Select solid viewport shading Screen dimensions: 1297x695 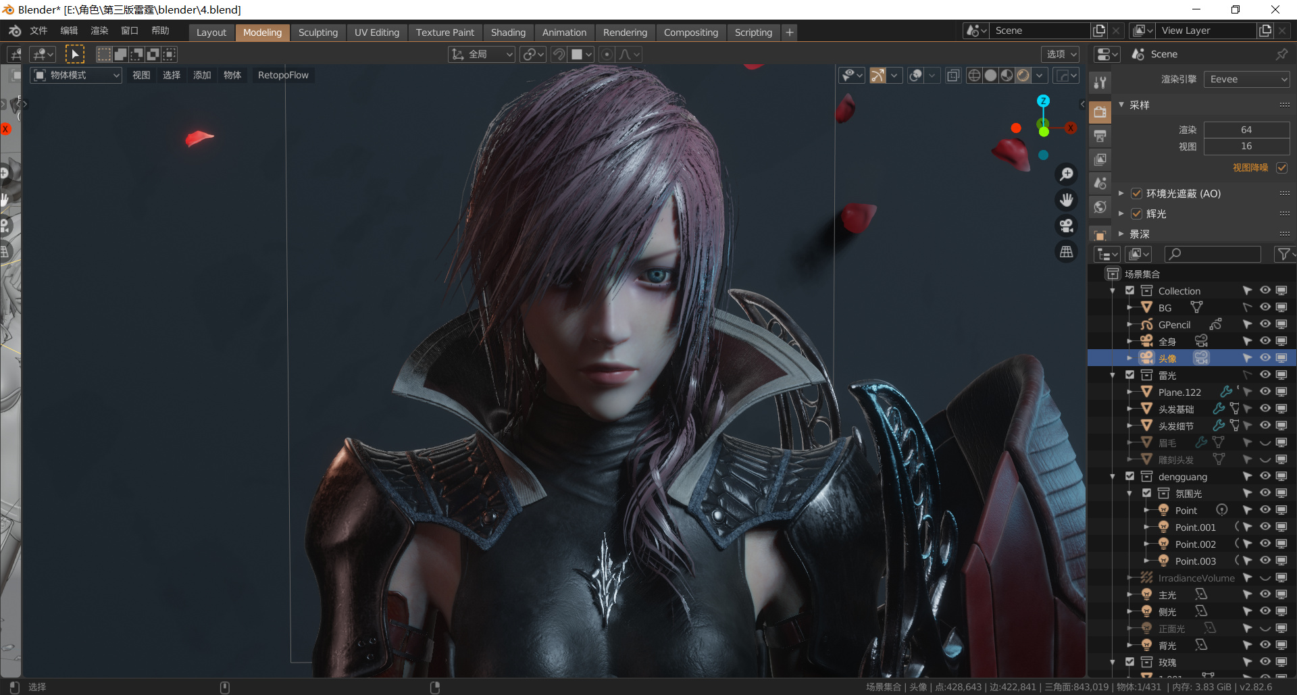[x=991, y=75]
